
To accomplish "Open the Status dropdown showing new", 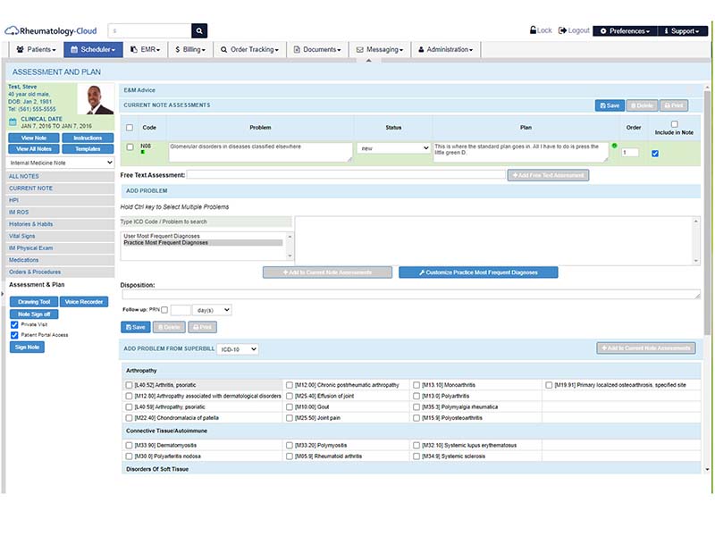I will 393,148.
